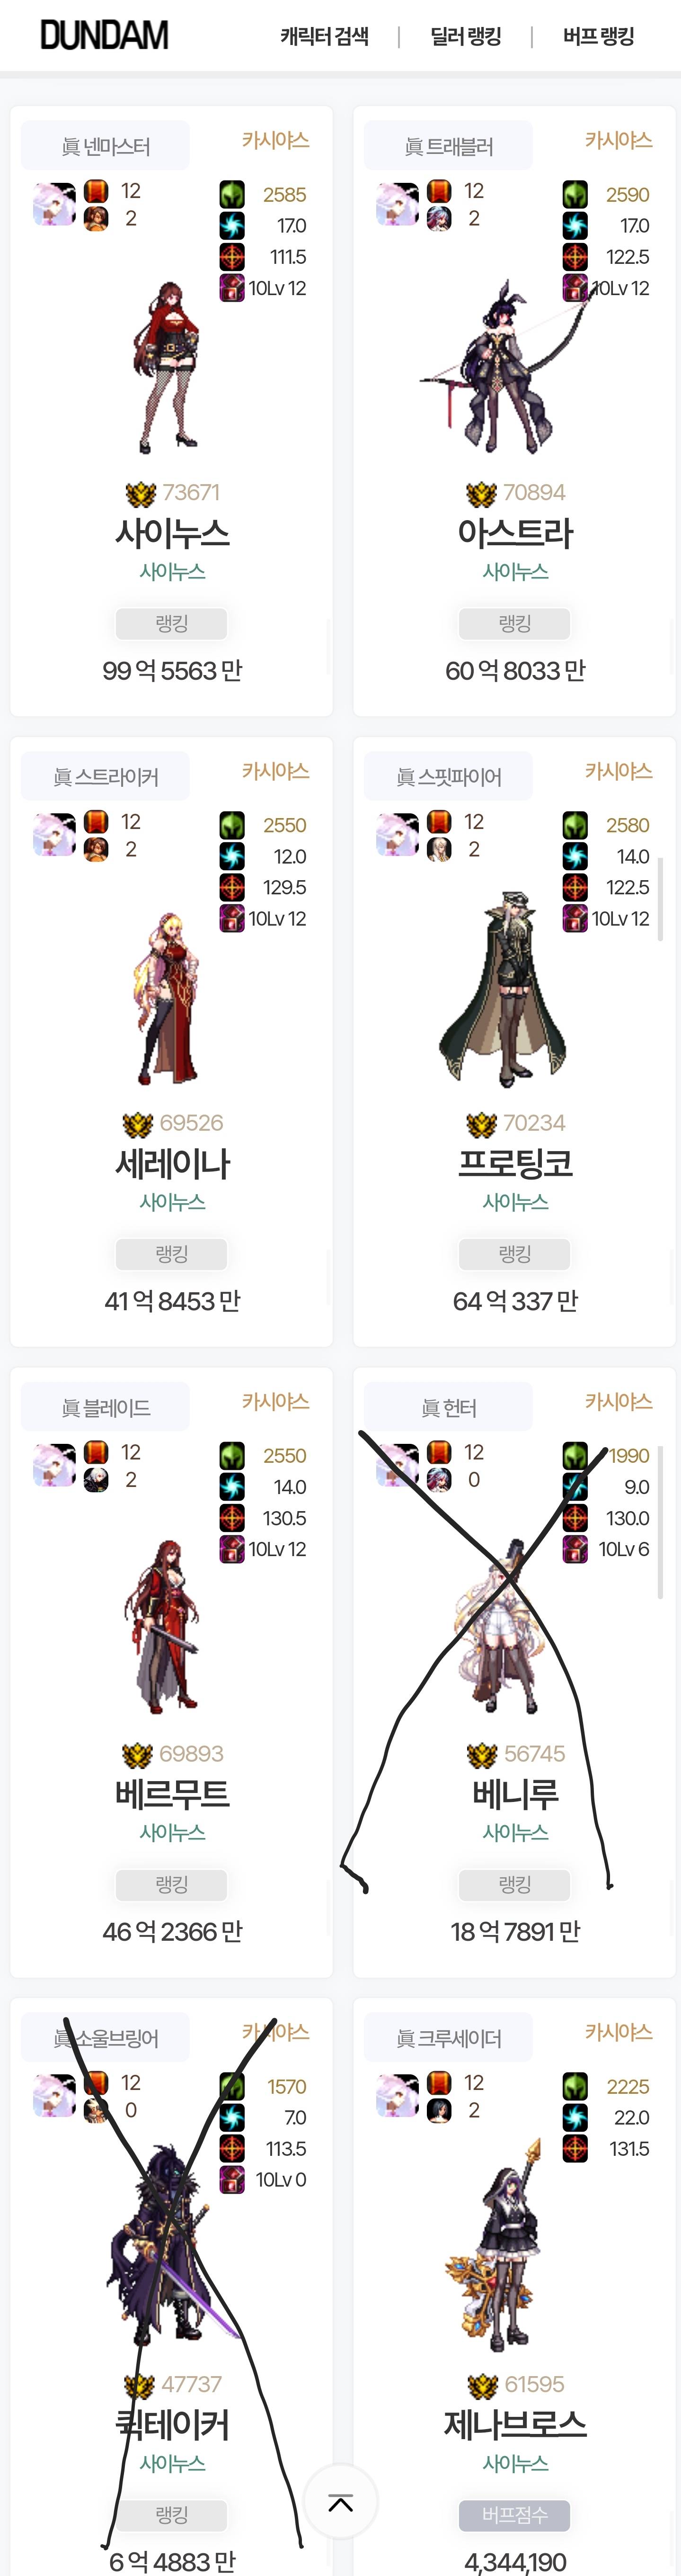Image resolution: width=681 pixels, height=2576 pixels.
Task: Click the pink gift icon on 베르무트 card
Action: (232, 1549)
